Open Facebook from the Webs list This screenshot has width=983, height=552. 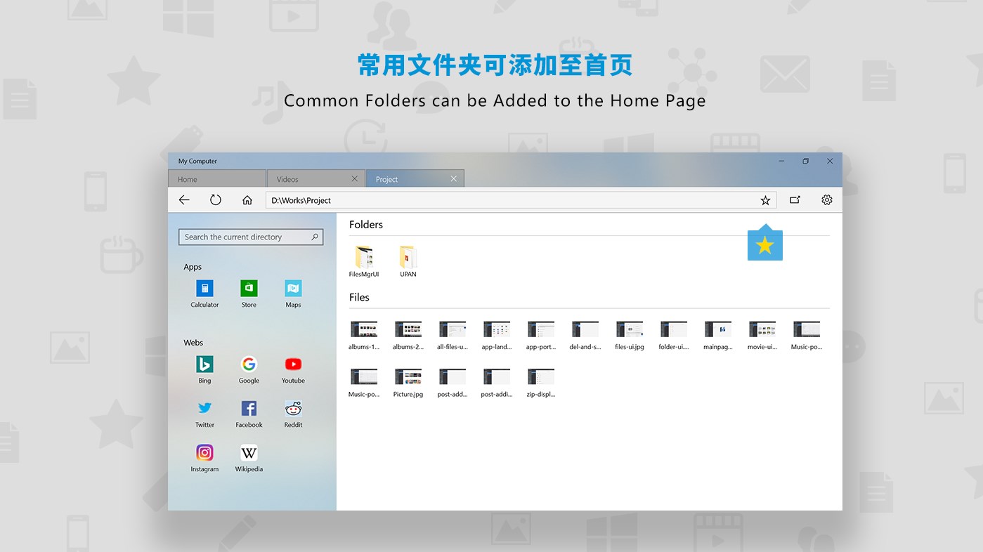[249, 409]
